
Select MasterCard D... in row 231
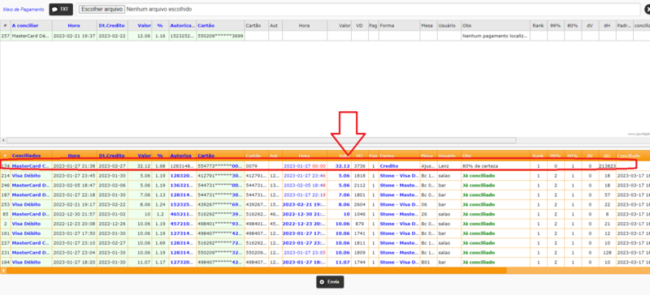tap(31, 252)
